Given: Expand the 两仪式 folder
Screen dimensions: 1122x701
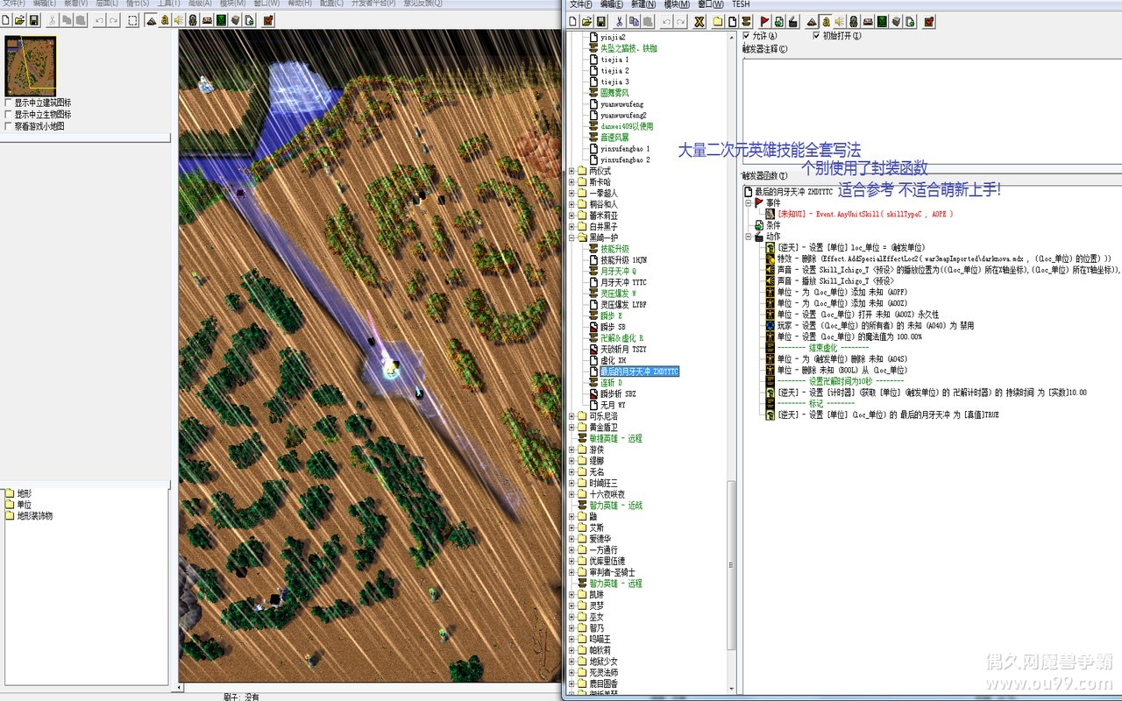Looking at the screenshot, I should [x=572, y=171].
